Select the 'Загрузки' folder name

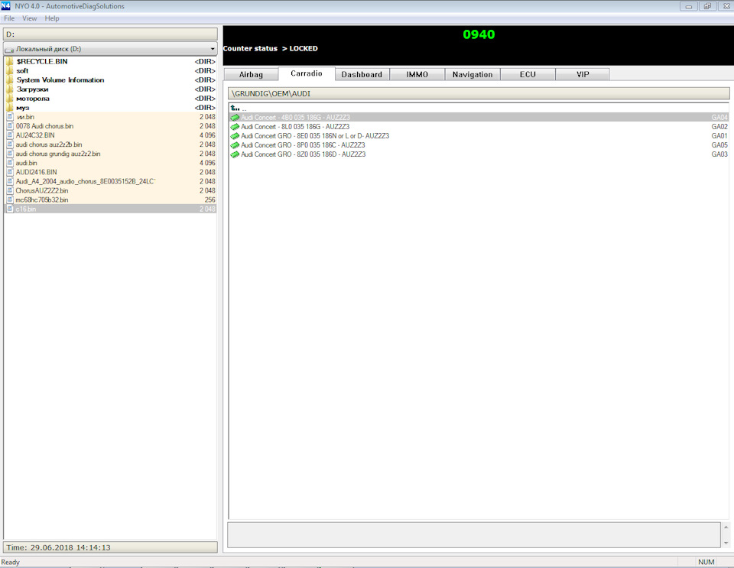pos(32,89)
